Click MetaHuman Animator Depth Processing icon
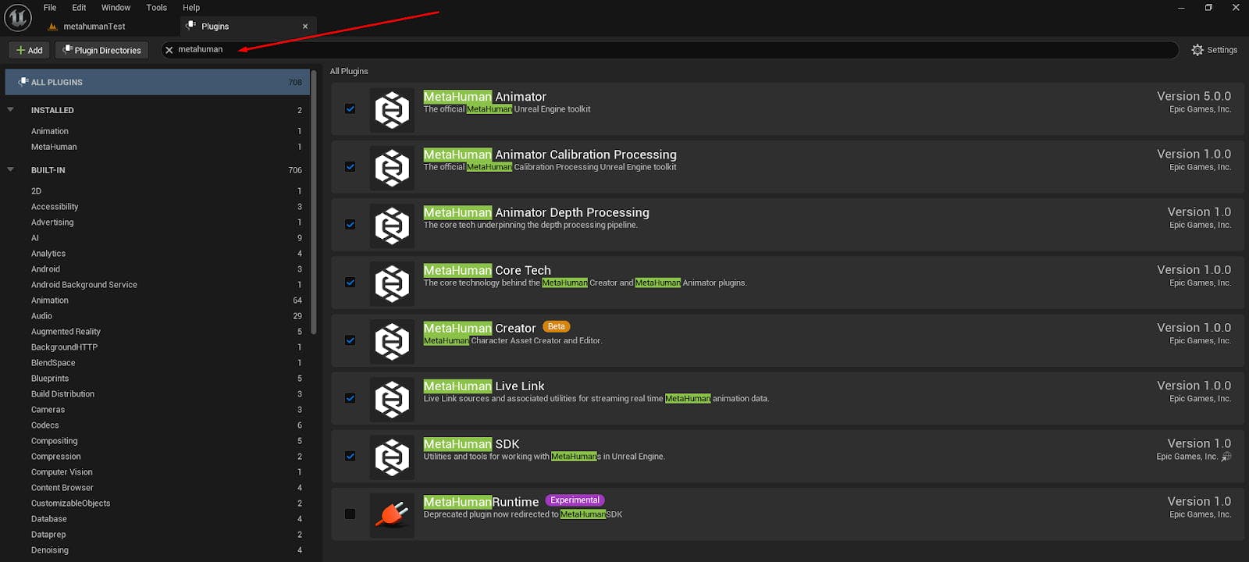The image size is (1249, 562). pos(392,226)
